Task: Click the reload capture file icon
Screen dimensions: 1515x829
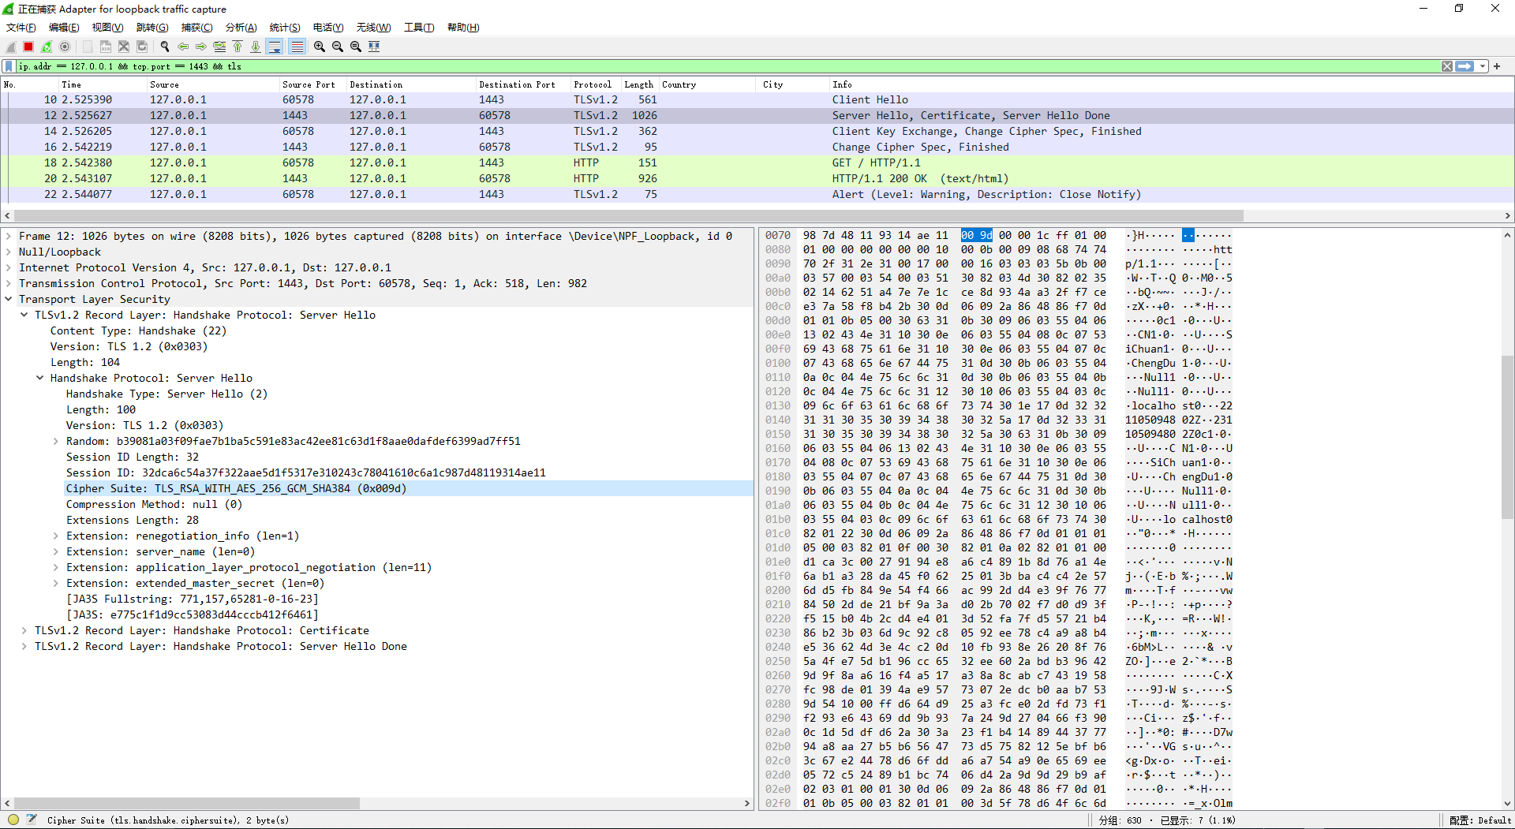Action: click(142, 47)
